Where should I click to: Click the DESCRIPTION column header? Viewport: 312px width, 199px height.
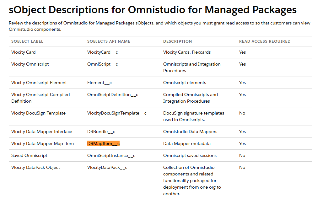[177, 41]
